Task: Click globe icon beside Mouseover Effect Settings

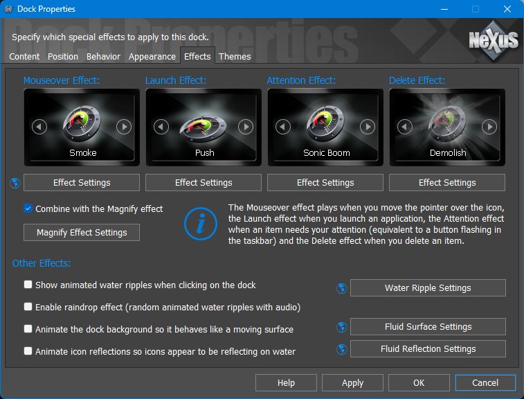Action: point(15,183)
